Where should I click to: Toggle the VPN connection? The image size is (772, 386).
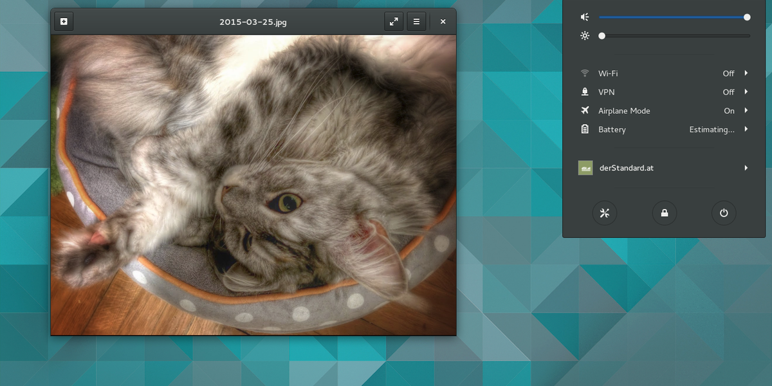[728, 91]
